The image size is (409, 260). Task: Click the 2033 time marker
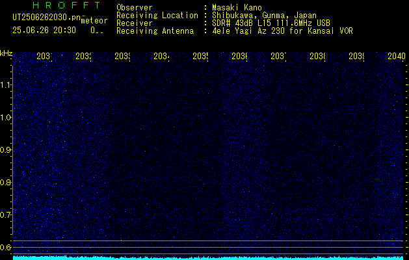click(x=123, y=56)
